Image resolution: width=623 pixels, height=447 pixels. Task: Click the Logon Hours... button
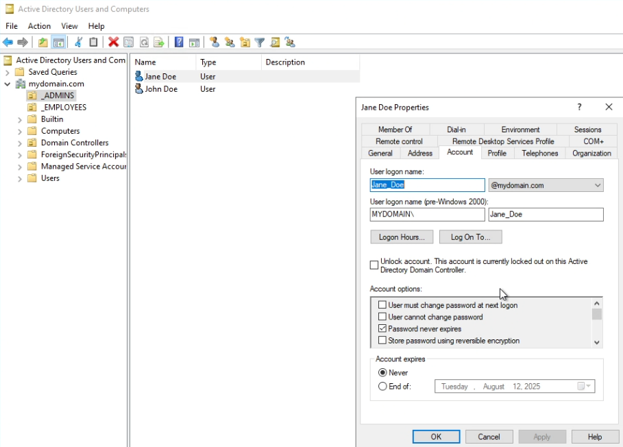[402, 237]
